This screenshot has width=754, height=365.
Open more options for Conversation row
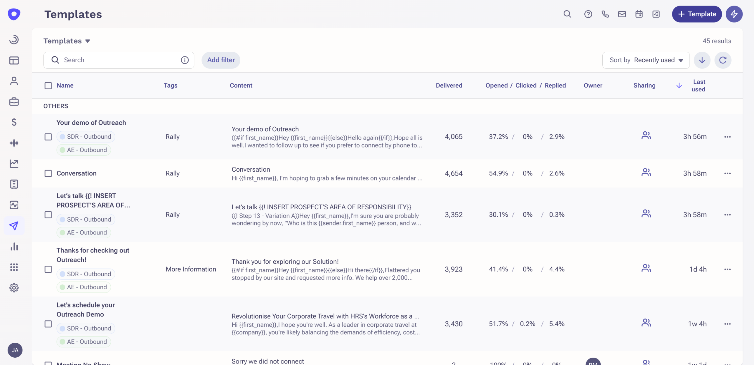tap(727, 173)
